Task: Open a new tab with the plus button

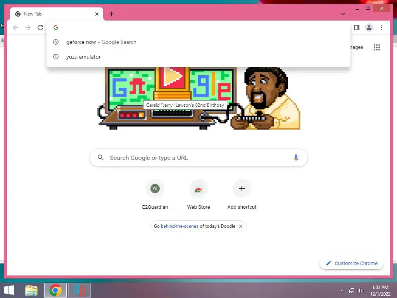Action: click(x=111, y=14)
